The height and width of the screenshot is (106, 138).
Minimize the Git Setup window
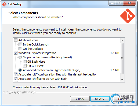tap(112, 3)
